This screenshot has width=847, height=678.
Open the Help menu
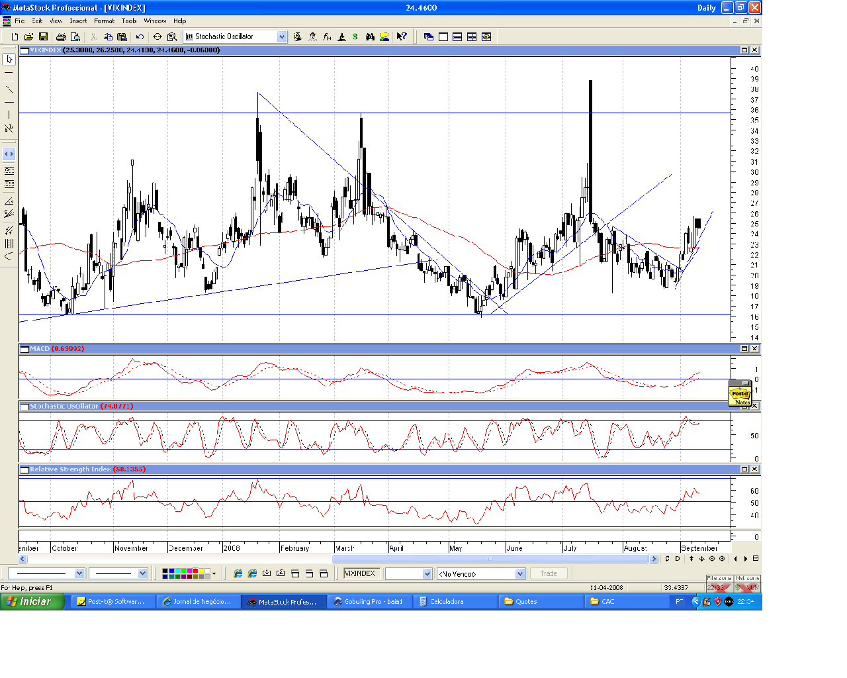(x=179, y=21)
